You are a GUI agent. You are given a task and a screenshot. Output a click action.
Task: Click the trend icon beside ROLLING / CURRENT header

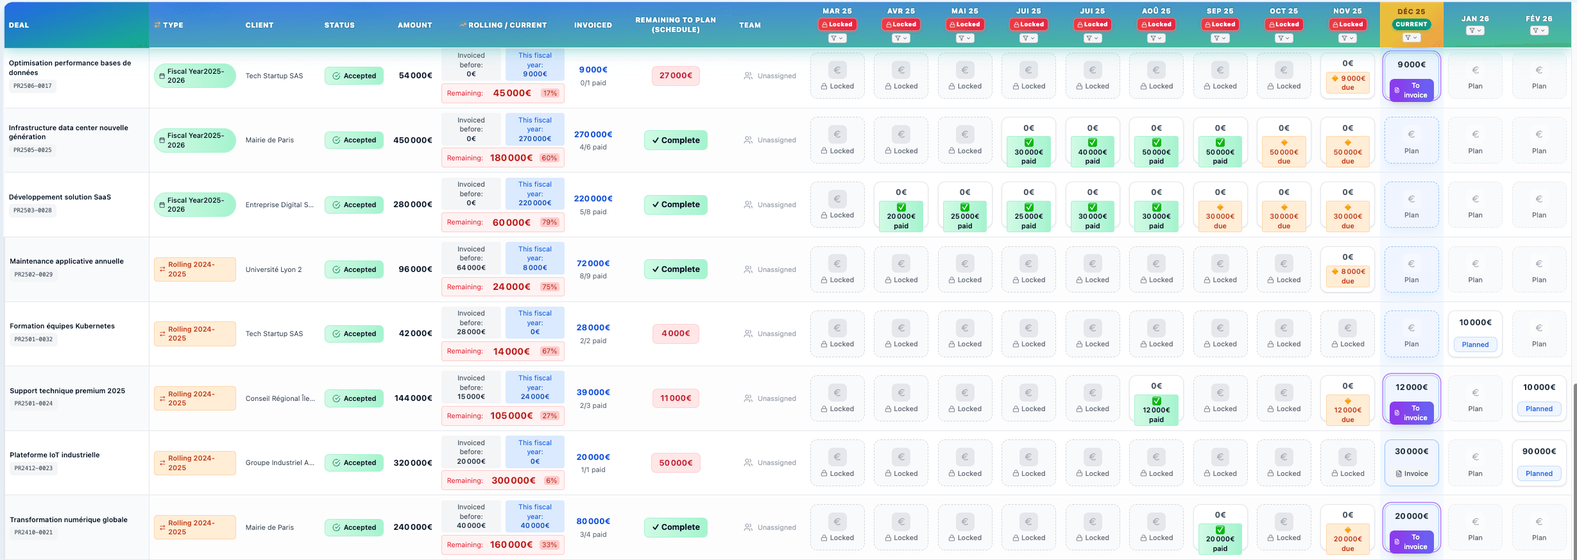(x=463, y=25)
